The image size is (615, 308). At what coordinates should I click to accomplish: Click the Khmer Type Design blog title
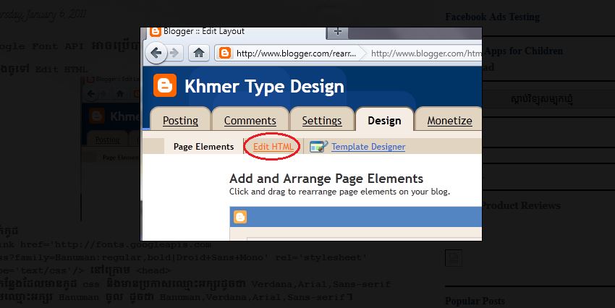coord(264,86)
